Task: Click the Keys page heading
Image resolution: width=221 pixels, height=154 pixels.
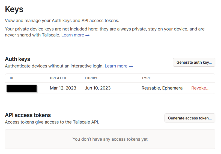Action: (14, 9)
